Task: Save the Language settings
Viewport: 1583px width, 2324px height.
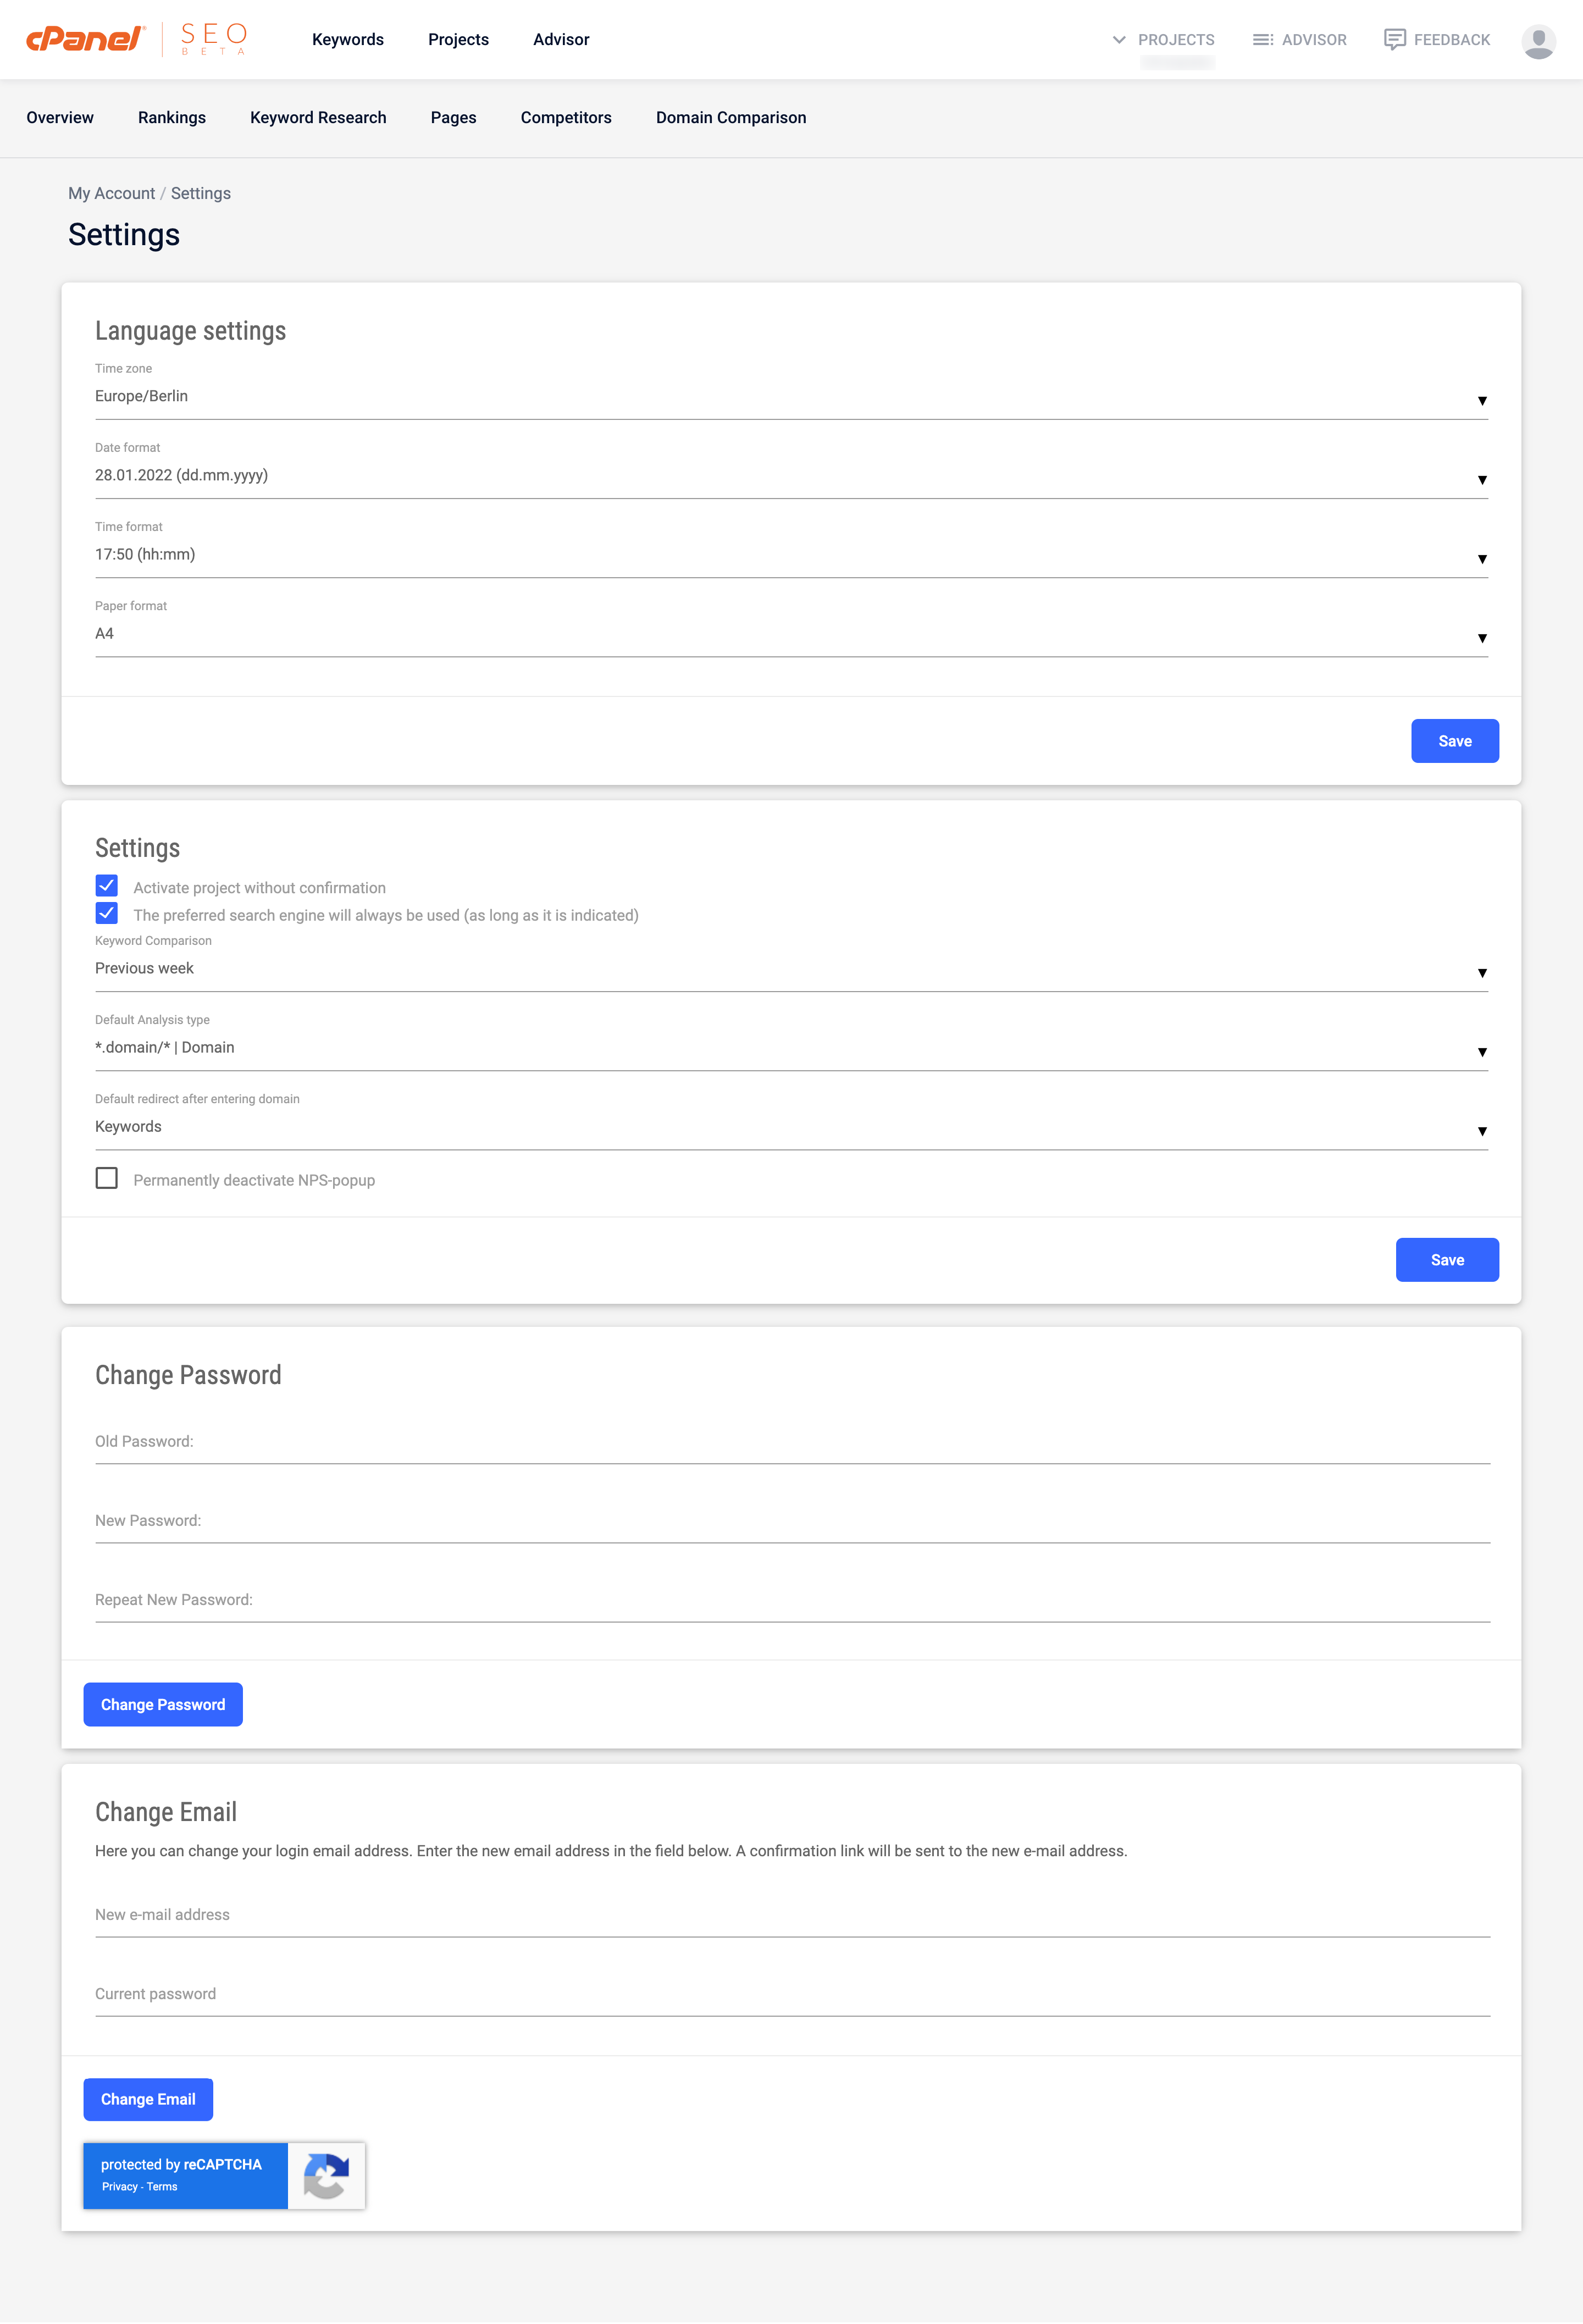Action: [x=1454, y=741]
